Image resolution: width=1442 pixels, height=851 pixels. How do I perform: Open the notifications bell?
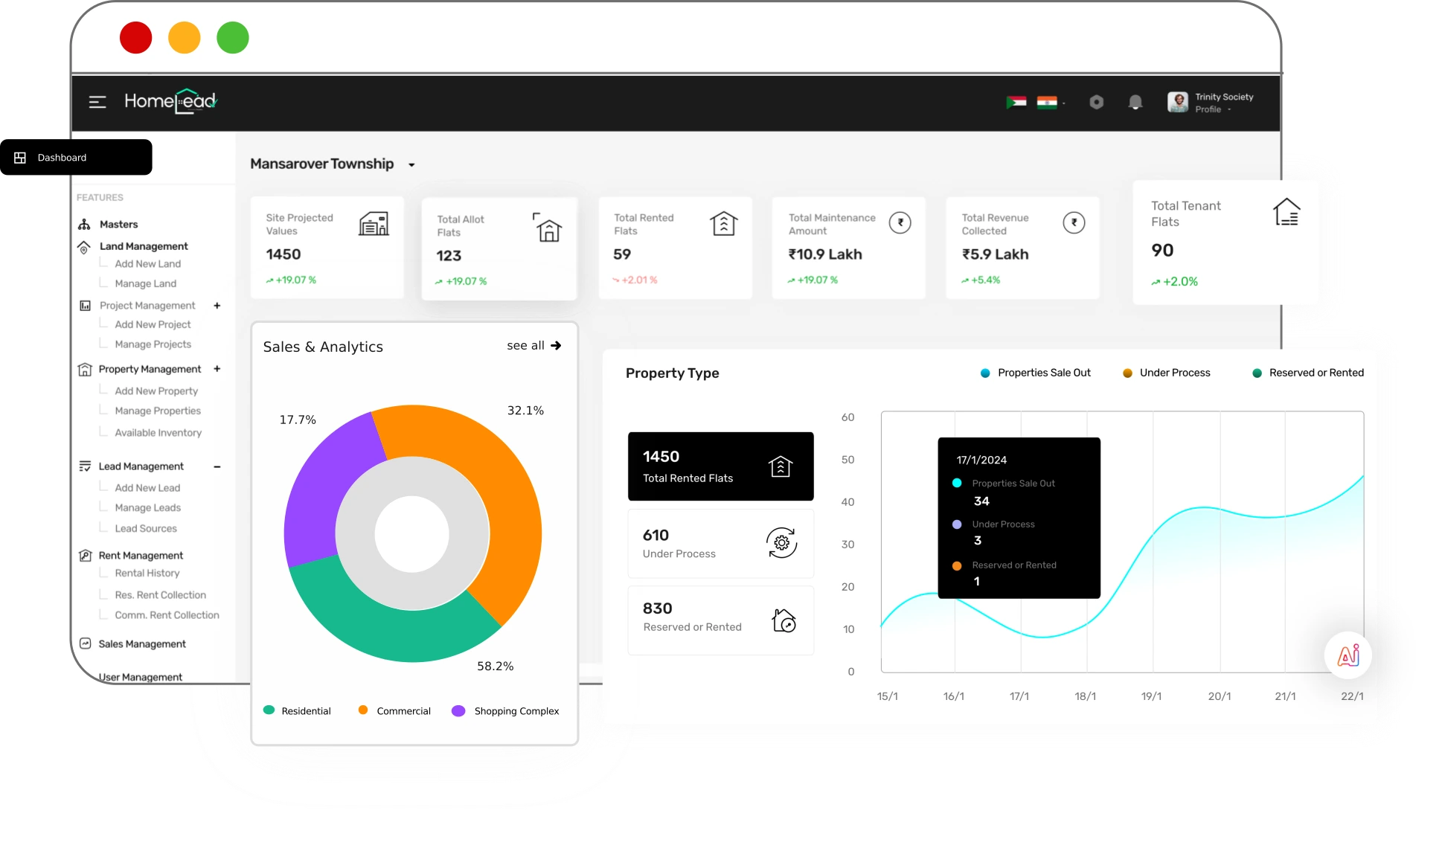pyautogui.click(x=1135, y=102)
